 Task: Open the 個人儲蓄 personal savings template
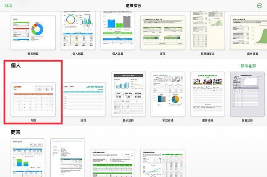coord(118,31)
